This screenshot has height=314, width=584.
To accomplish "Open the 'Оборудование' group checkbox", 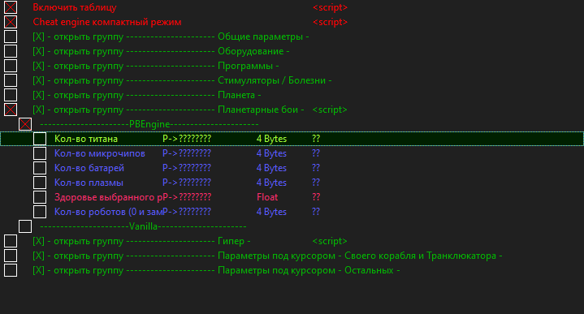I will [11, 51].
